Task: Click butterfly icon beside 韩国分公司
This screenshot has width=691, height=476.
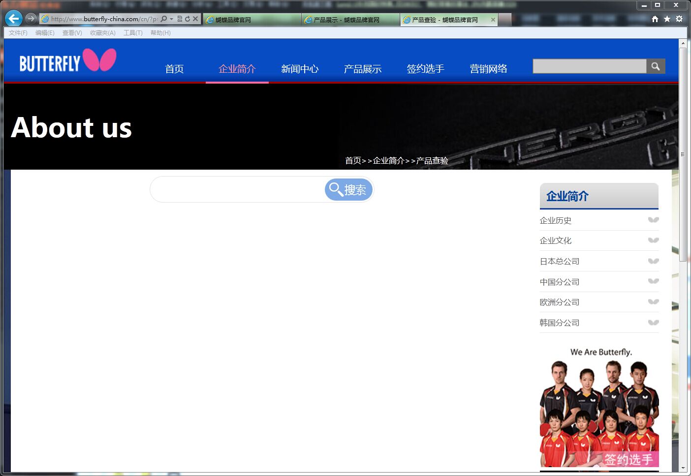Action: pyautogui.click(x=653, y=322)
